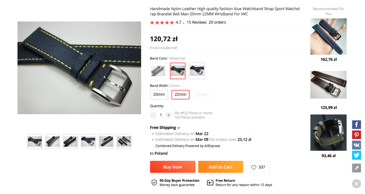This screenshot has height=194, width=365.
Task: Share product on Twitter
Action: coord(356,155)
